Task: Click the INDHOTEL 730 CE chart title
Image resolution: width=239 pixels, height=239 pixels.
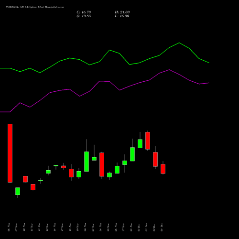Action: [35, 7]
